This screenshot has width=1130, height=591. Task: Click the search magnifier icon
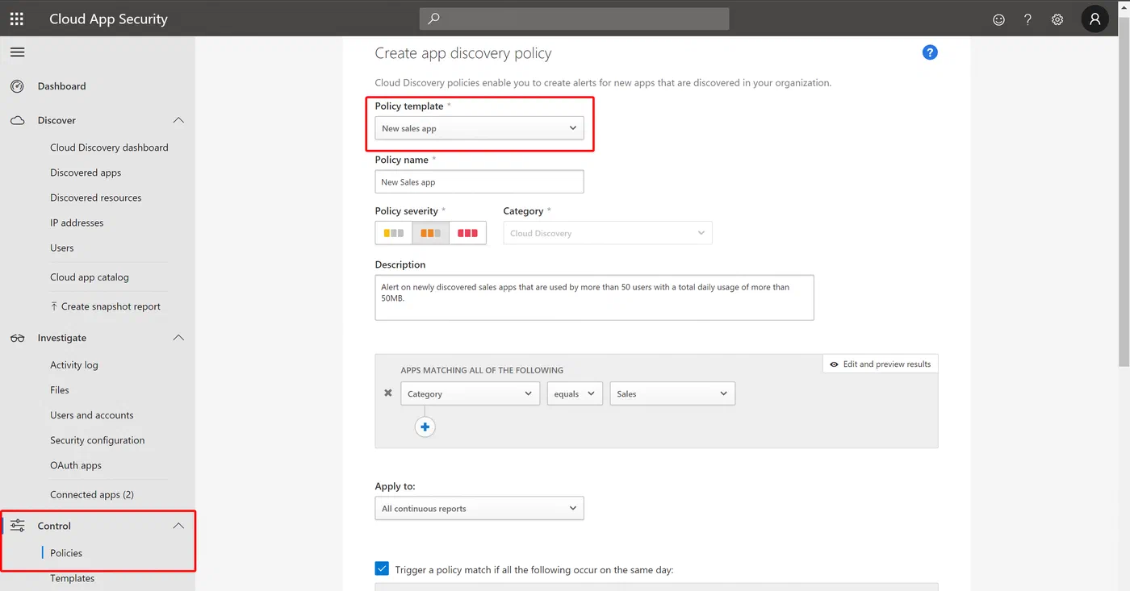point(433,19)
